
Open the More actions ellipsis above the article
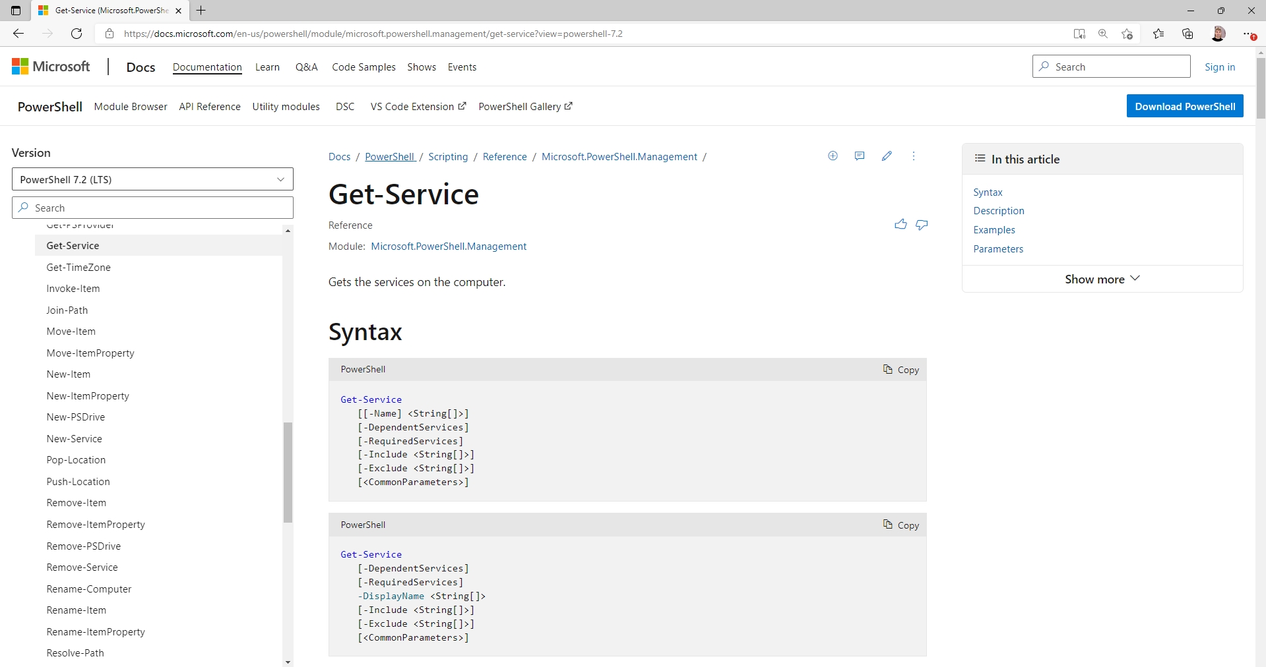click(914, 156)
